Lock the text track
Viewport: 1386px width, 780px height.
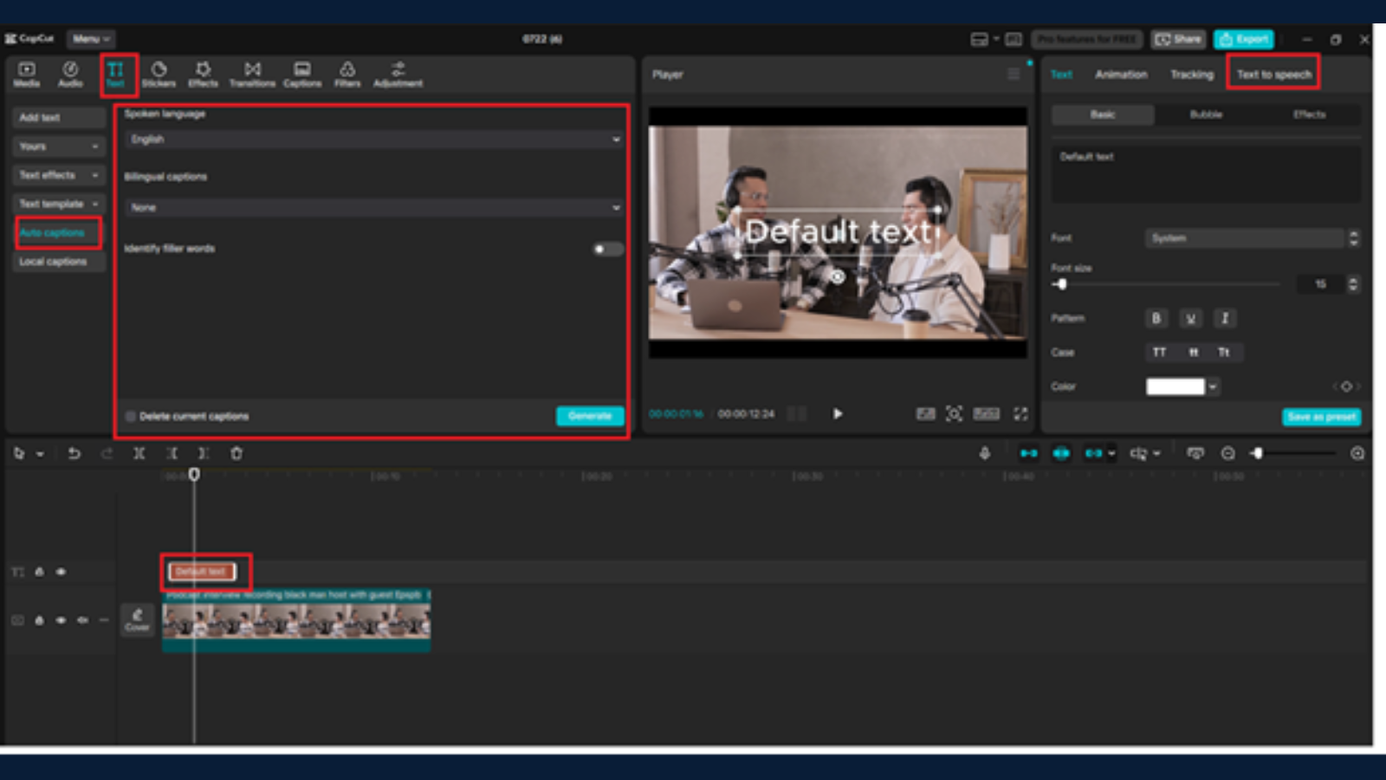tap(39, 572)
